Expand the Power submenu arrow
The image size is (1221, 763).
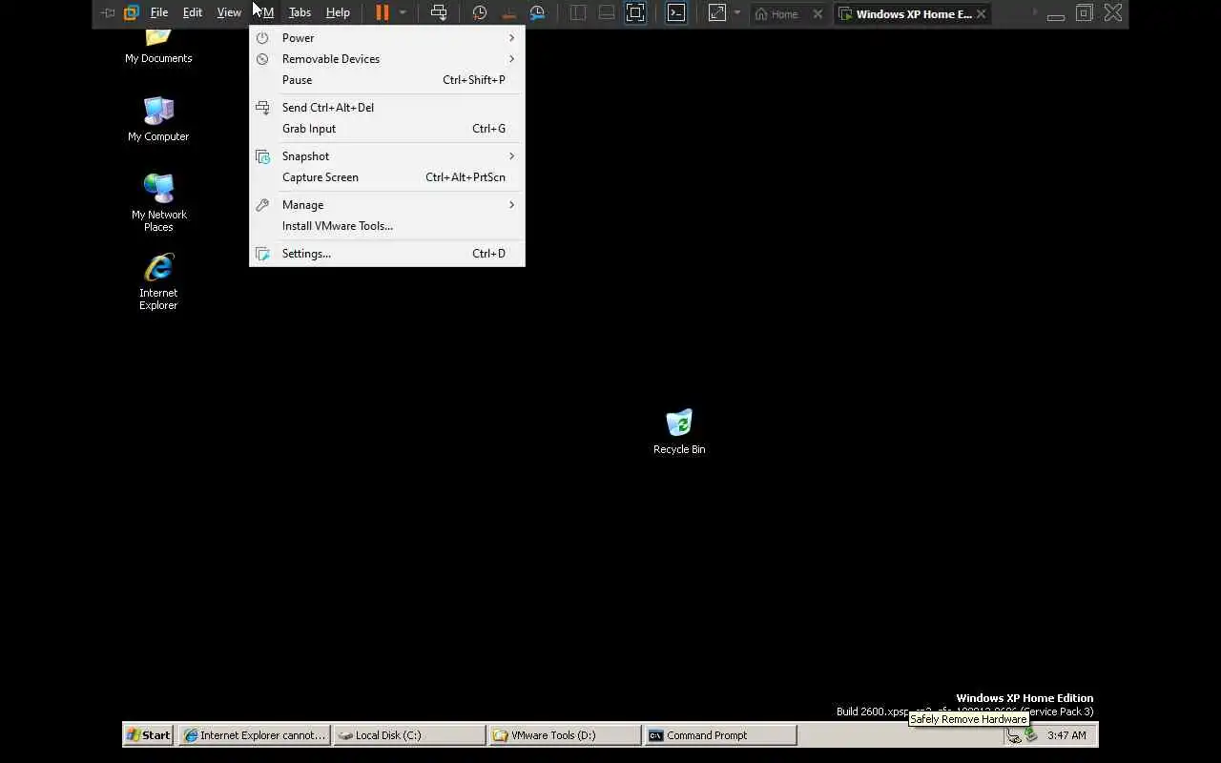pyautogui.click(x=511, y=38)
